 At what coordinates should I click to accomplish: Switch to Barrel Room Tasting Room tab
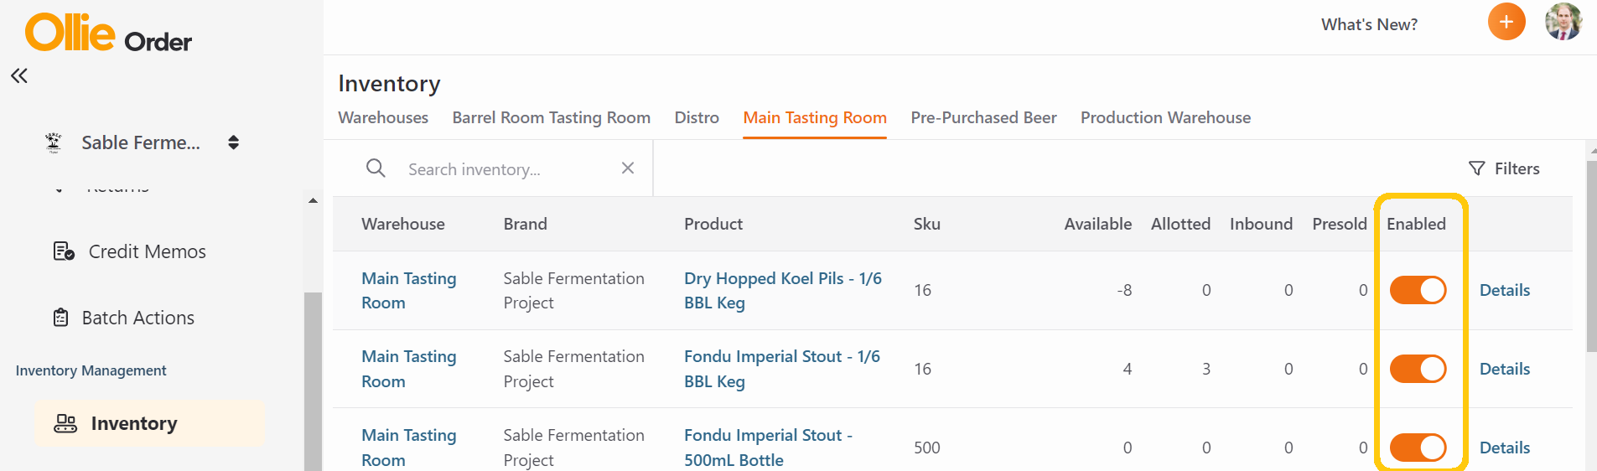click(x=552, y=118)
